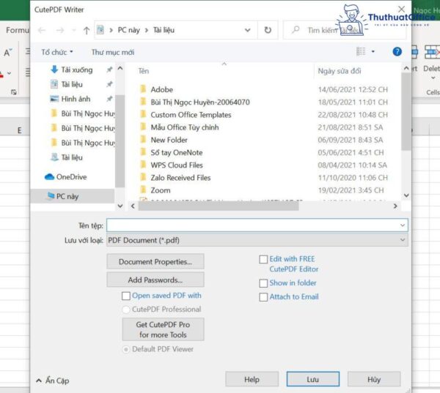Enable Show in folder option
This screenshot has height=393, width=440.
pyautogui.click(x=263, y=283)
